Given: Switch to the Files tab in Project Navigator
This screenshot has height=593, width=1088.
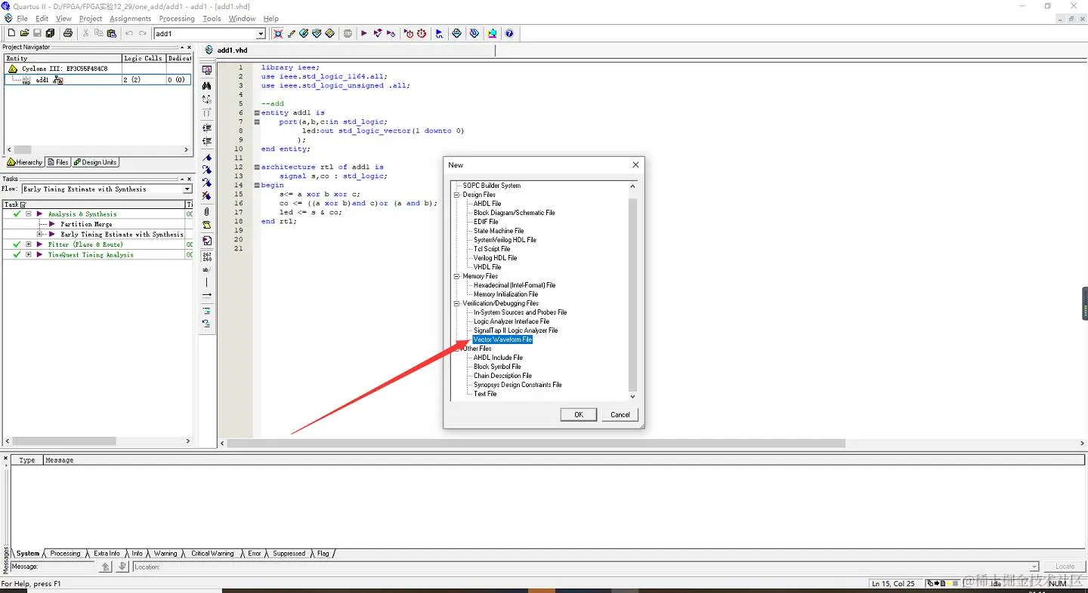Looking at the screenshot, I should [x=57, y=162].
